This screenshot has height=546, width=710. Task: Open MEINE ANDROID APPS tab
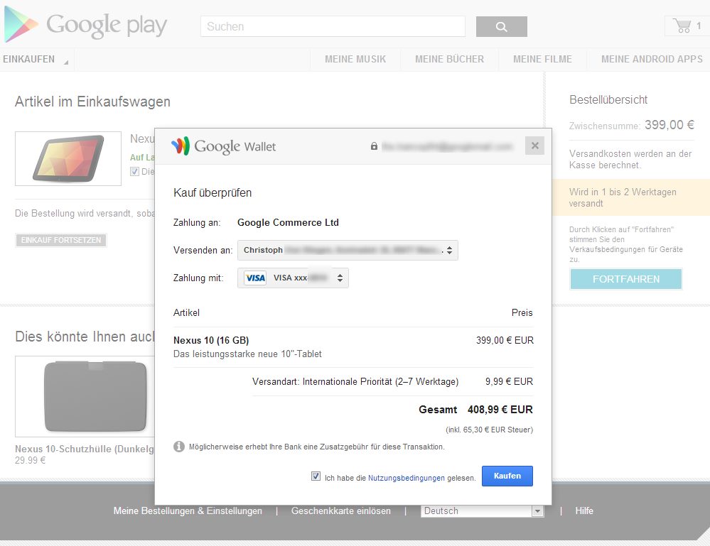(652, 59)
